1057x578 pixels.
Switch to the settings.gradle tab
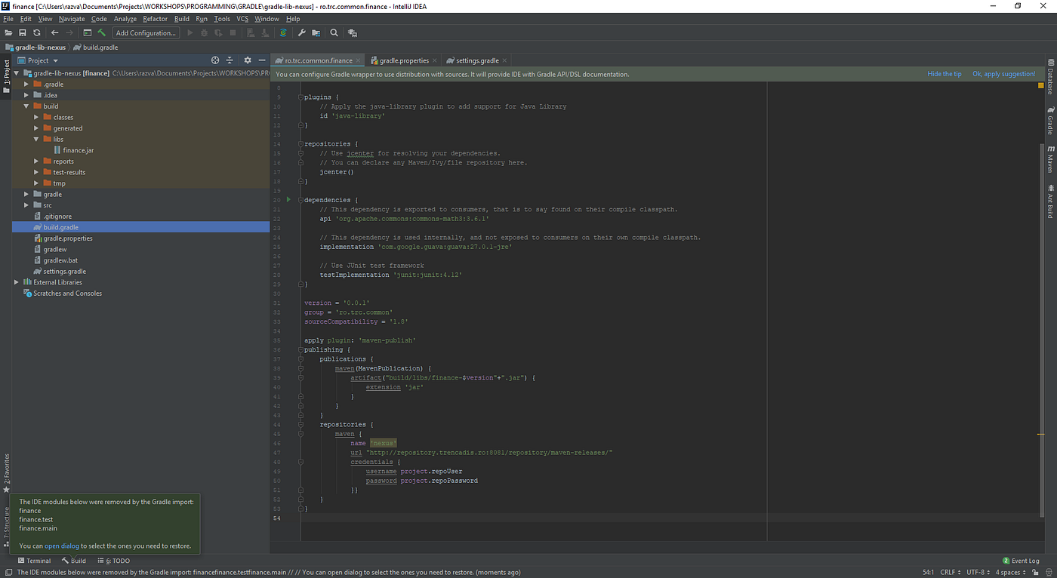click(x=476, y=60)
